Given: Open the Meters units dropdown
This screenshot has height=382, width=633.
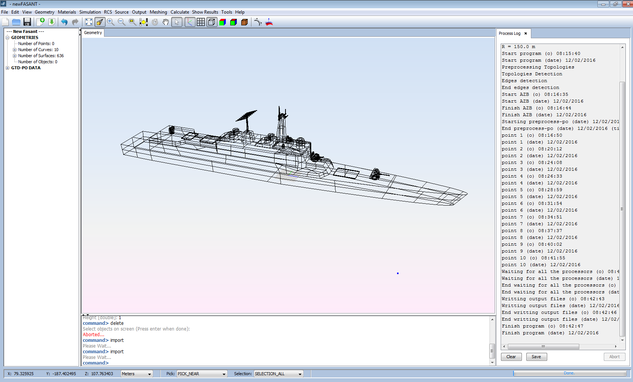Looking at the screenshot, I should [137, 374].
